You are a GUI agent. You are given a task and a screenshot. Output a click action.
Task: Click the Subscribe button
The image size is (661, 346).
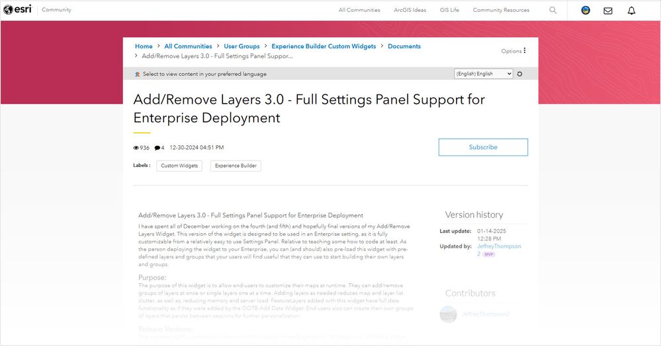[483, 147]
